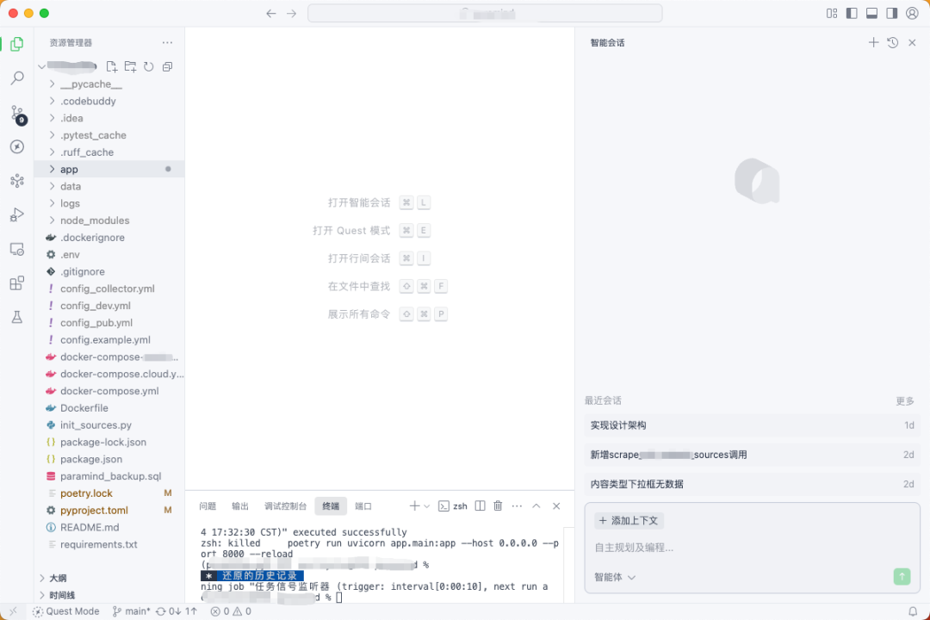Screen dimensions: 930x620
Task: Expand the logs folder
Action: coord(109,203)
